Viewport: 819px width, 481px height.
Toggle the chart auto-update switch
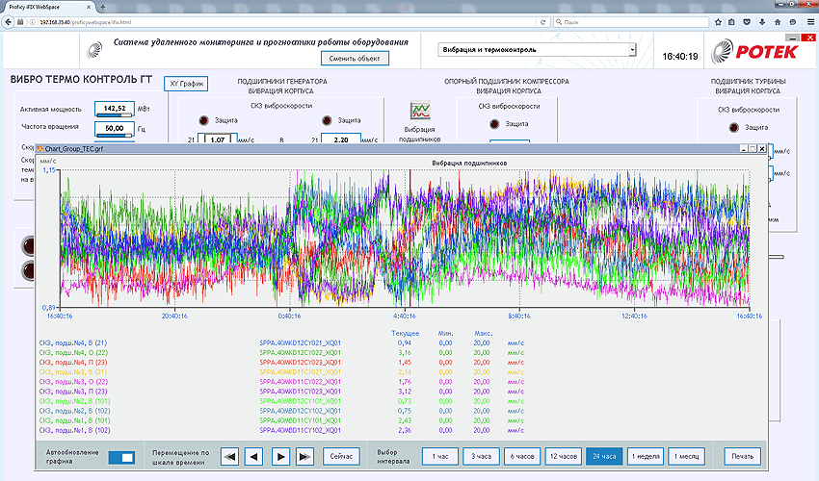pos(121,458)
